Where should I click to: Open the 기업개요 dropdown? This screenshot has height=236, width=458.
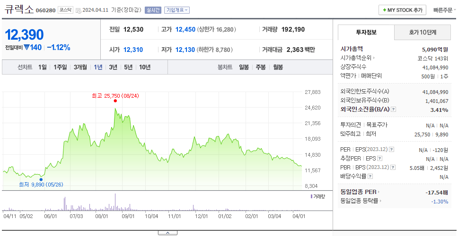click(x=177, y=10)
